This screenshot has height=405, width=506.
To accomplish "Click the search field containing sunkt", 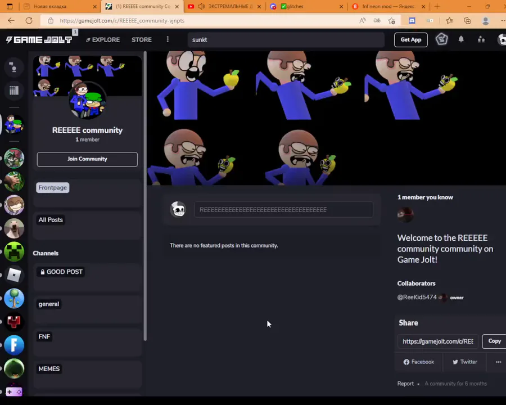I will pos(286,40).
